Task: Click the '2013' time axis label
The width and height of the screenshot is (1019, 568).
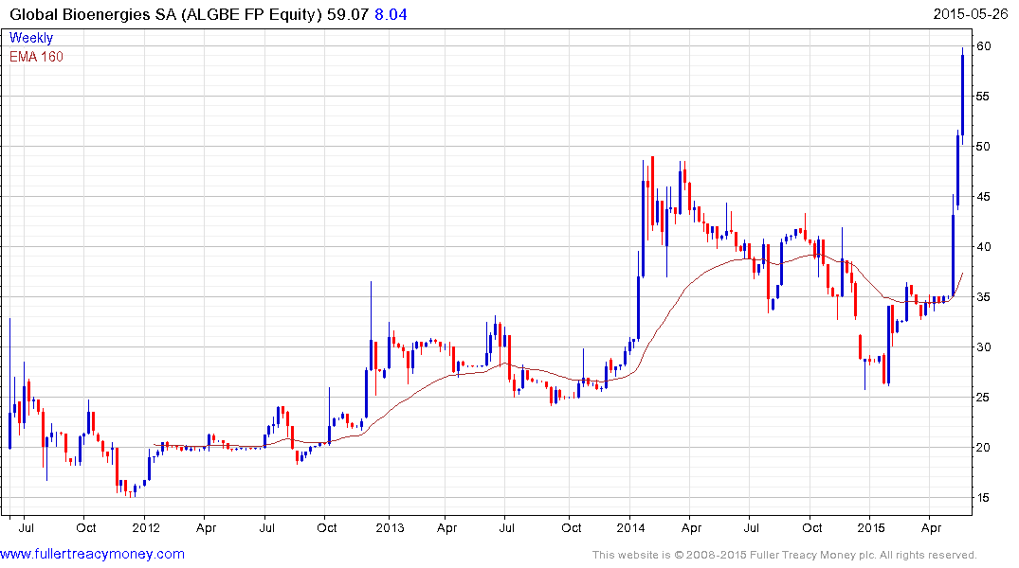Action: coord(390,527)
